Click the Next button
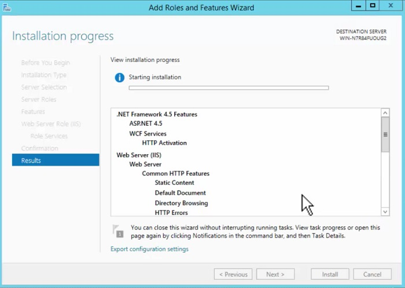This screenshot has width=405, height=288. click(275, 274)
